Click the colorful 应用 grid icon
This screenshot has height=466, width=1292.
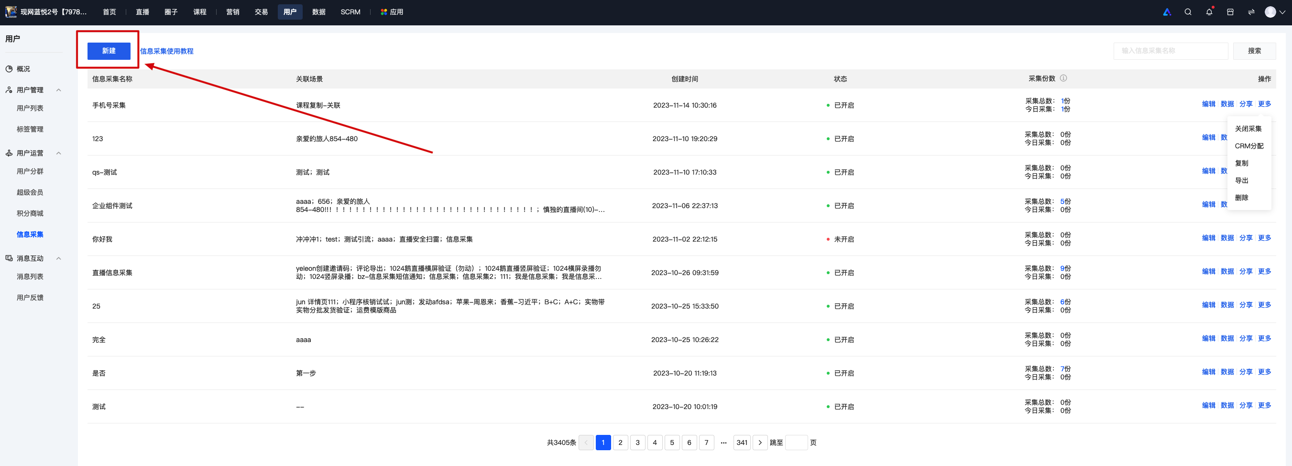click(x=383, y=12)
